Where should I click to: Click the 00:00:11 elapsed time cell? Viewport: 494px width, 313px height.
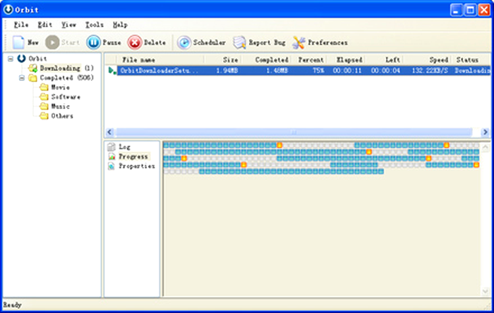(x=347, y=70)
